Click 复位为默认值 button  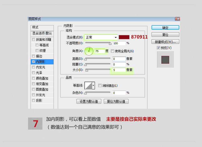pyautogui.click(x=116, y=101)
